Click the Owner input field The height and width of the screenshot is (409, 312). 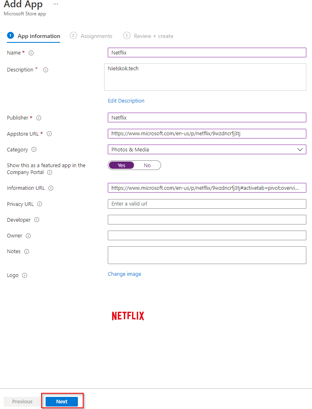[x=207, y=235]
